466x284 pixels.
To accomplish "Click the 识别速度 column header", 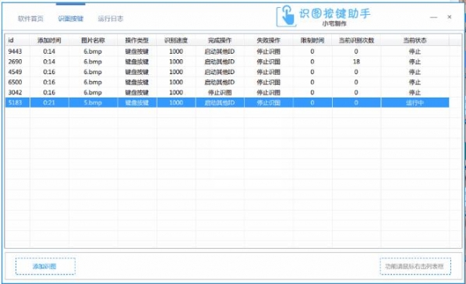I will [176, 41].
